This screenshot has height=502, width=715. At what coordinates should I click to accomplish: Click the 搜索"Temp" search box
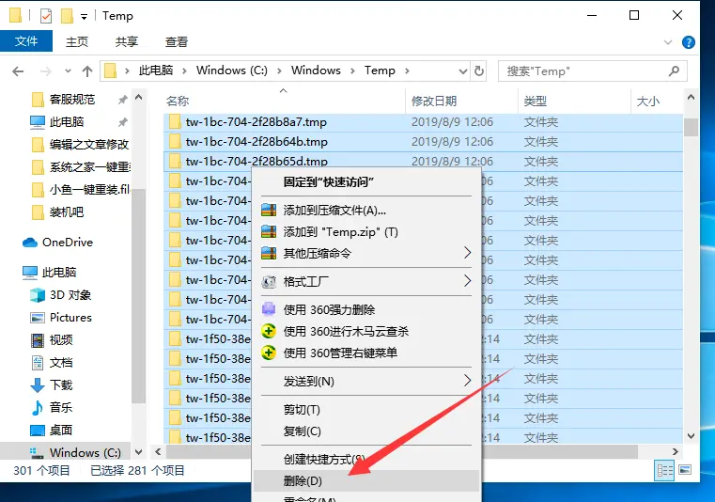(x=592, y=71)
